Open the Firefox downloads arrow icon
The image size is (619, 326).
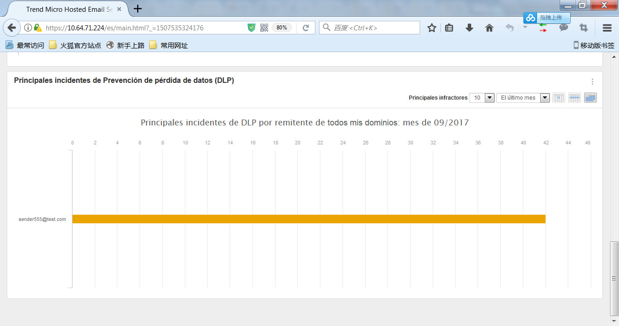tap(469, 28)
